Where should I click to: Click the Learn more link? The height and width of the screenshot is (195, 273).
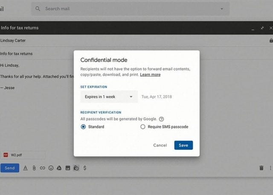pyautogui.click(x=150, y=75)
